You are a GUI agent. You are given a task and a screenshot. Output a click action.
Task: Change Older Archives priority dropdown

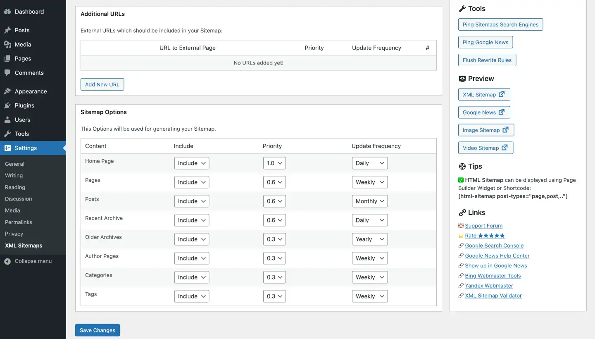point(274,239)
